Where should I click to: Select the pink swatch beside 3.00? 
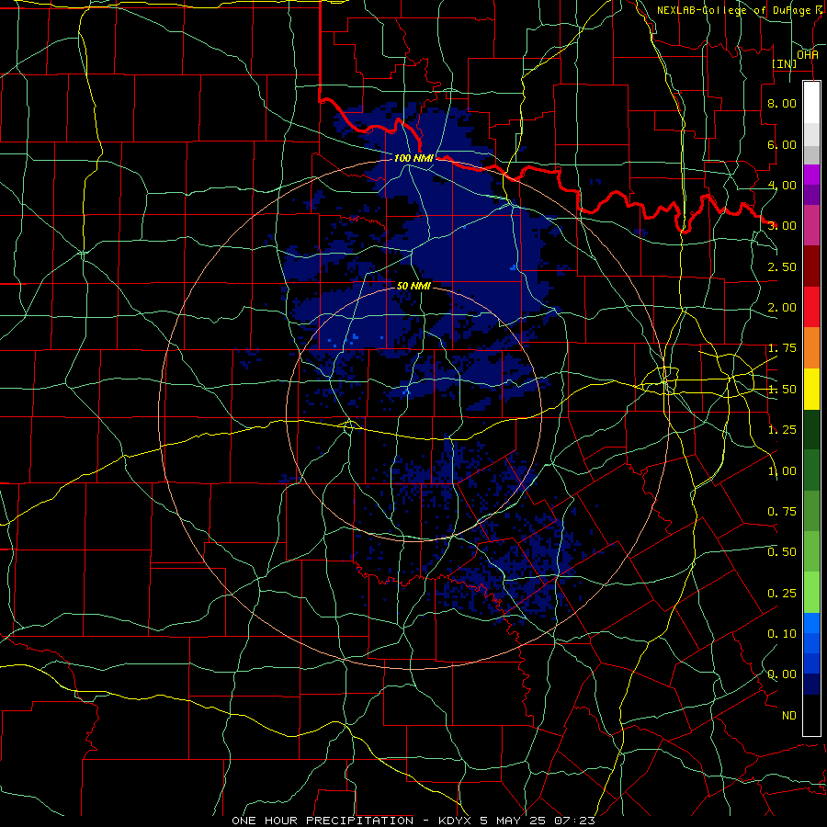point(811,225)
